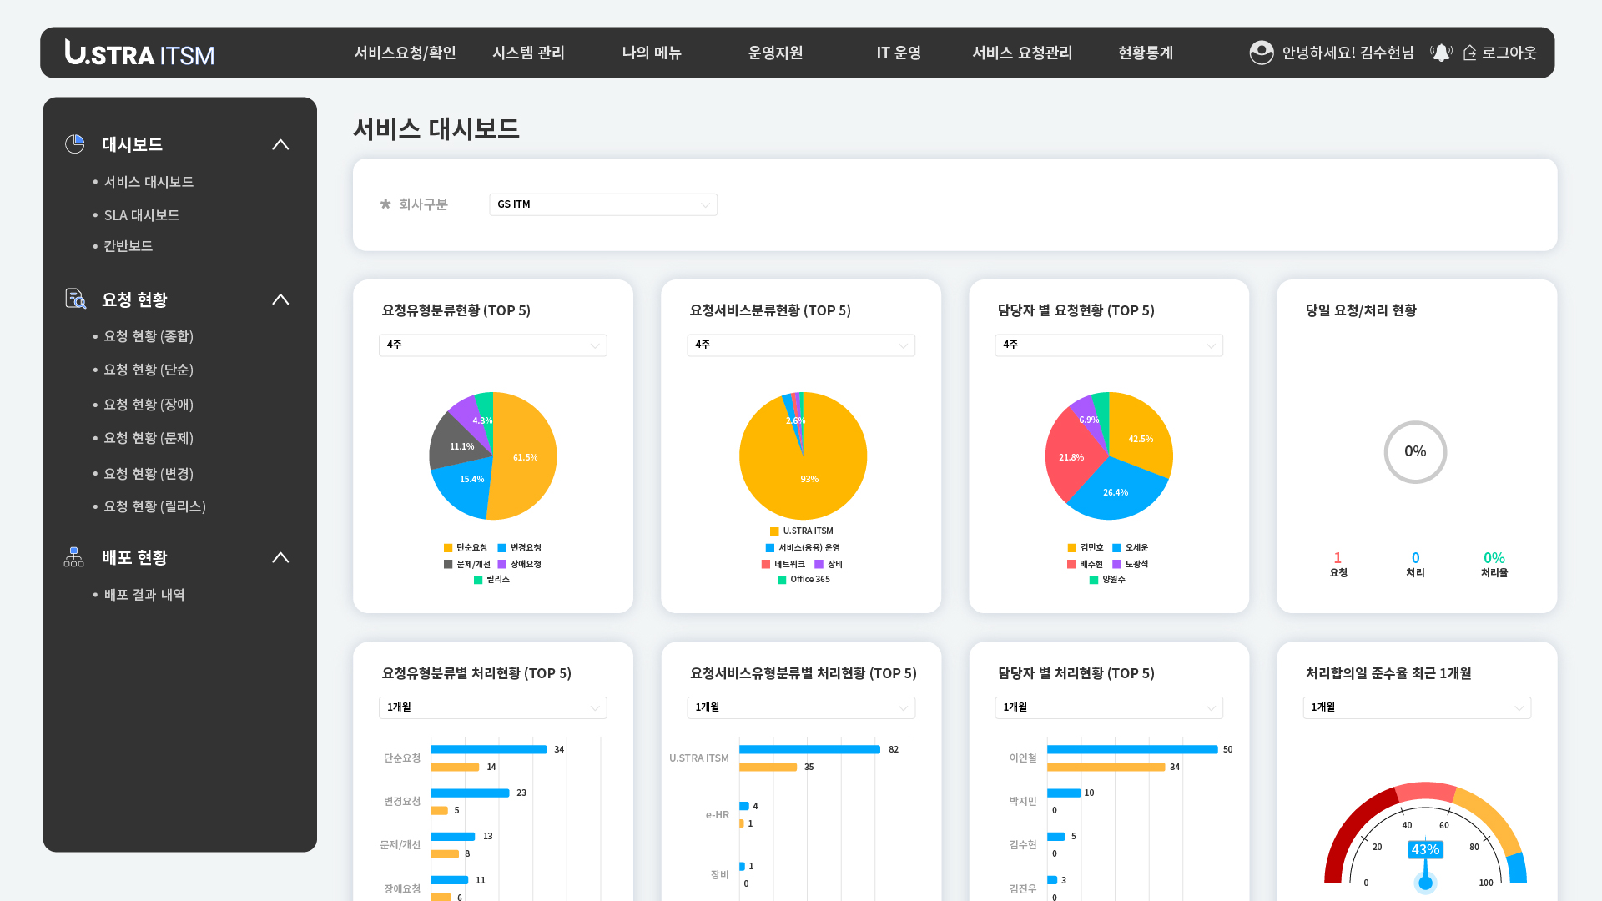The height and width of the screenshot is (901, 1602).
Task: Click the 배포 현황 network icon
Action: point(74,557)
